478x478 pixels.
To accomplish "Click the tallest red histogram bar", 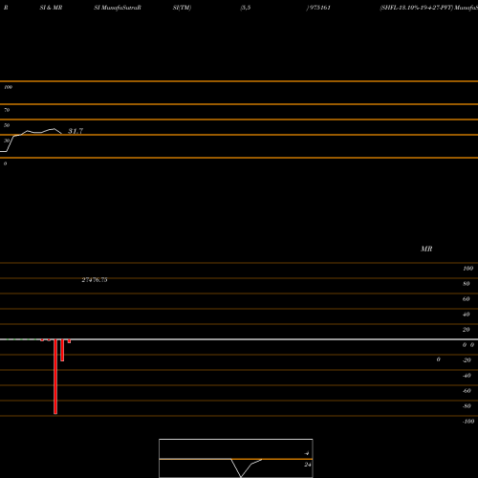I will (x=55, y=377).
